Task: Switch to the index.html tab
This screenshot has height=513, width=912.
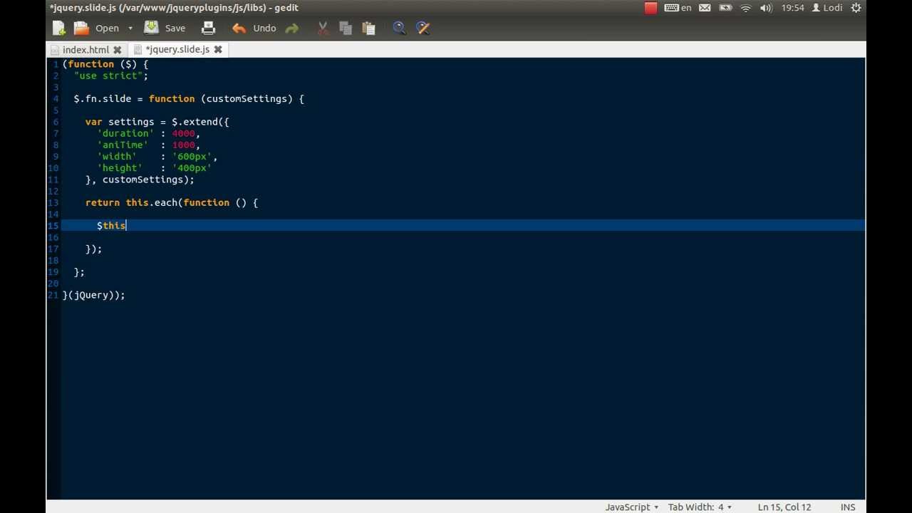Action: pyautogui.click(x=85, y=50)
